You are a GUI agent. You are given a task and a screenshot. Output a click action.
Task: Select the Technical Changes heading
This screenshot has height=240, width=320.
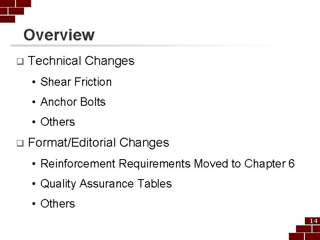(x=81, y=61)
